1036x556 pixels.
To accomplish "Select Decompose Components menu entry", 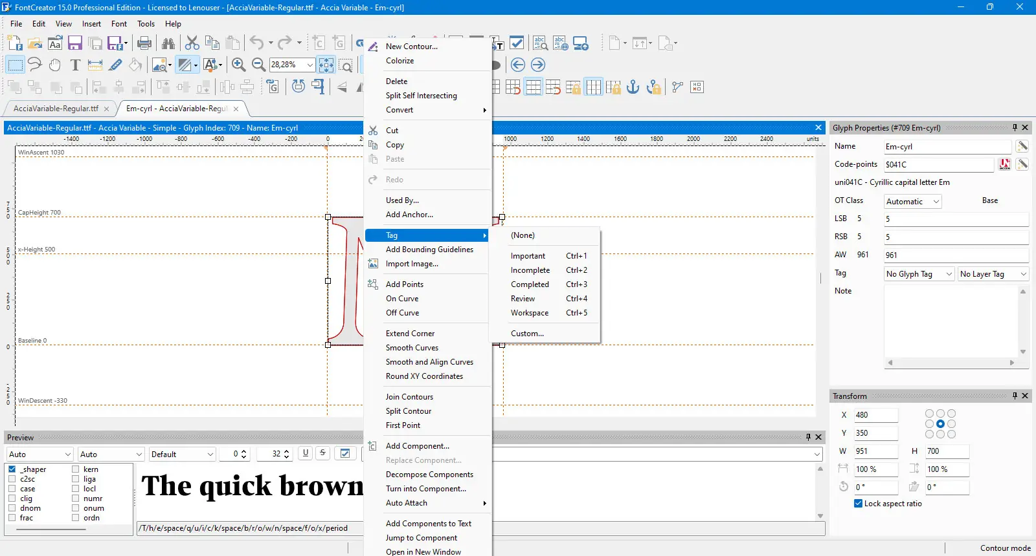I will (x=427, y=475).
